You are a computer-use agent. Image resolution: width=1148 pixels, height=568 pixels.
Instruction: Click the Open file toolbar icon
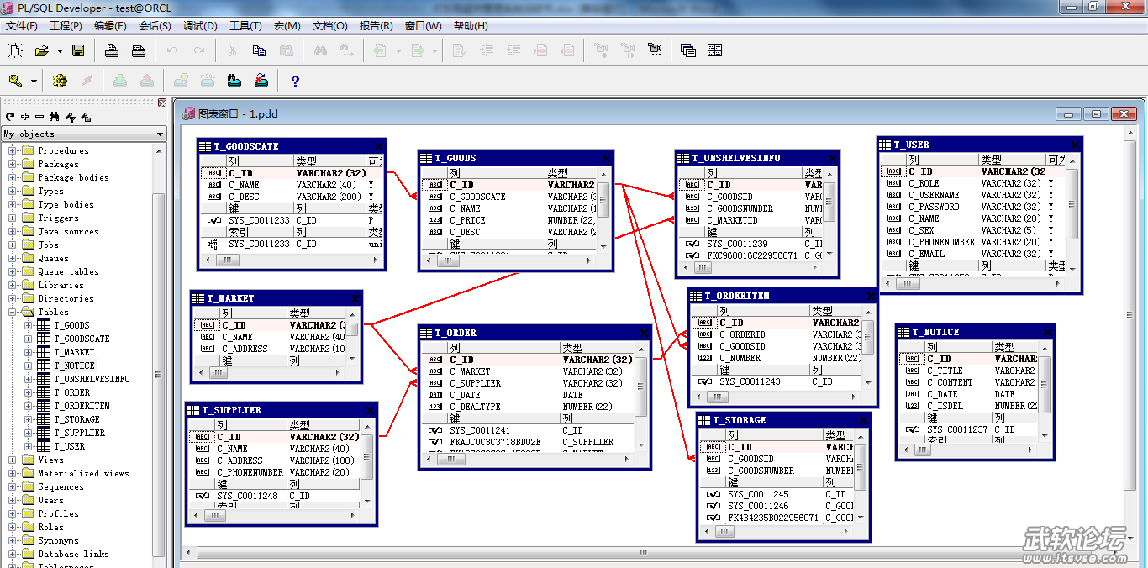point(41,50)
